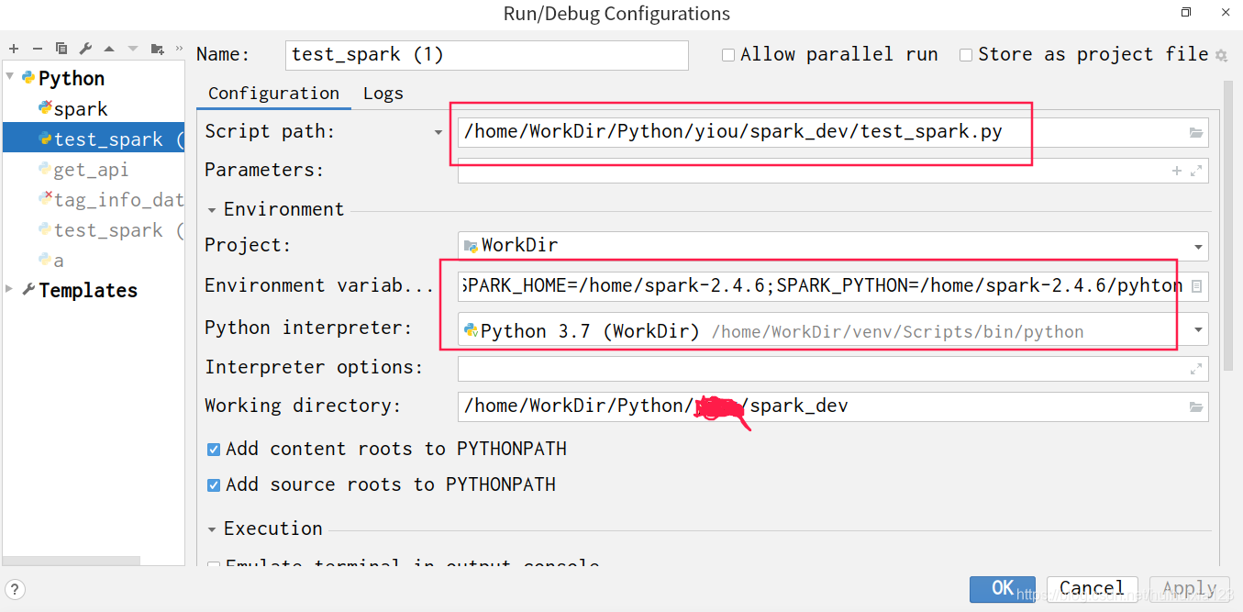Screen dimensions: 1243x612
Task: Select the highlighted test_spark configuration
Action: coord(93,139)
